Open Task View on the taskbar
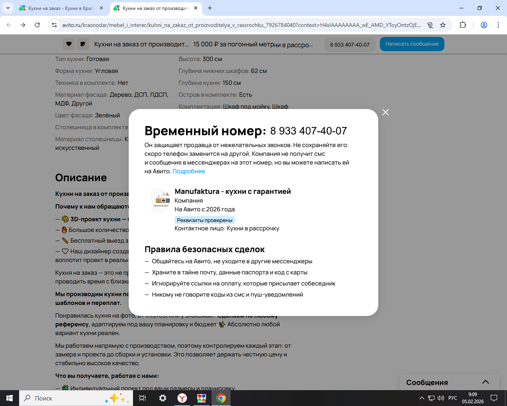Image resolution: width=507 pixels, height=406 pixels. pyautogui.click(x=143, y=398)
